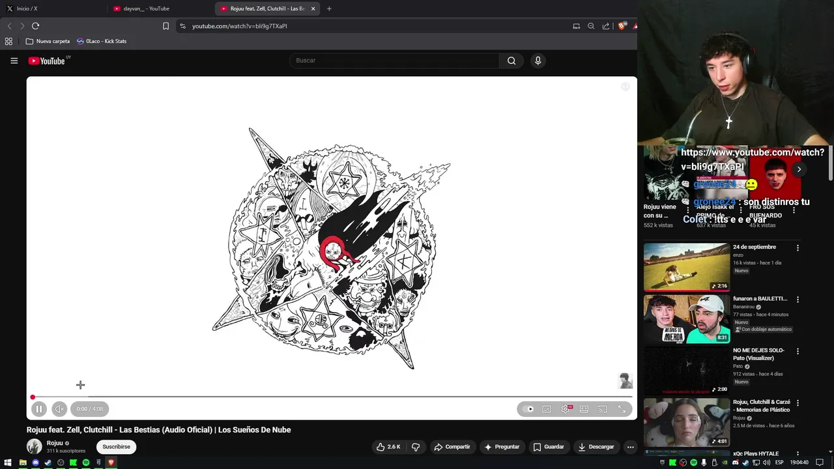Open site info icon beside the URL

[182, 26]
